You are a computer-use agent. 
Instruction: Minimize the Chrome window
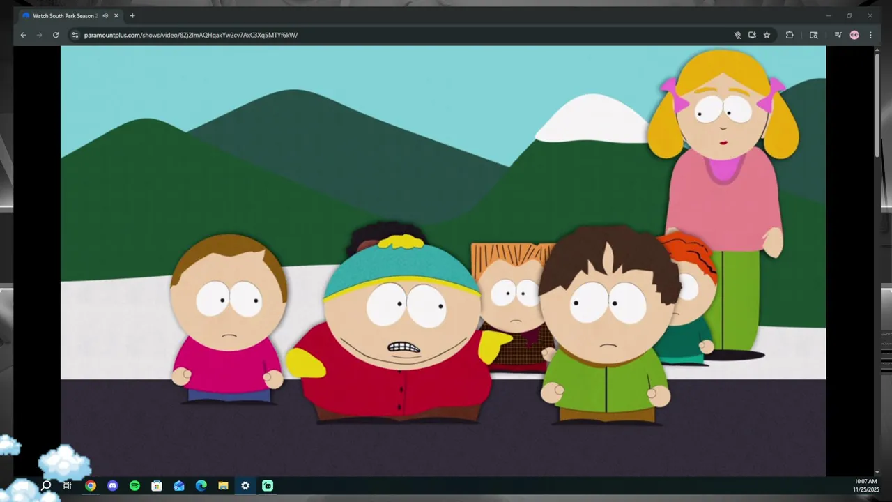tap(829, 15)
